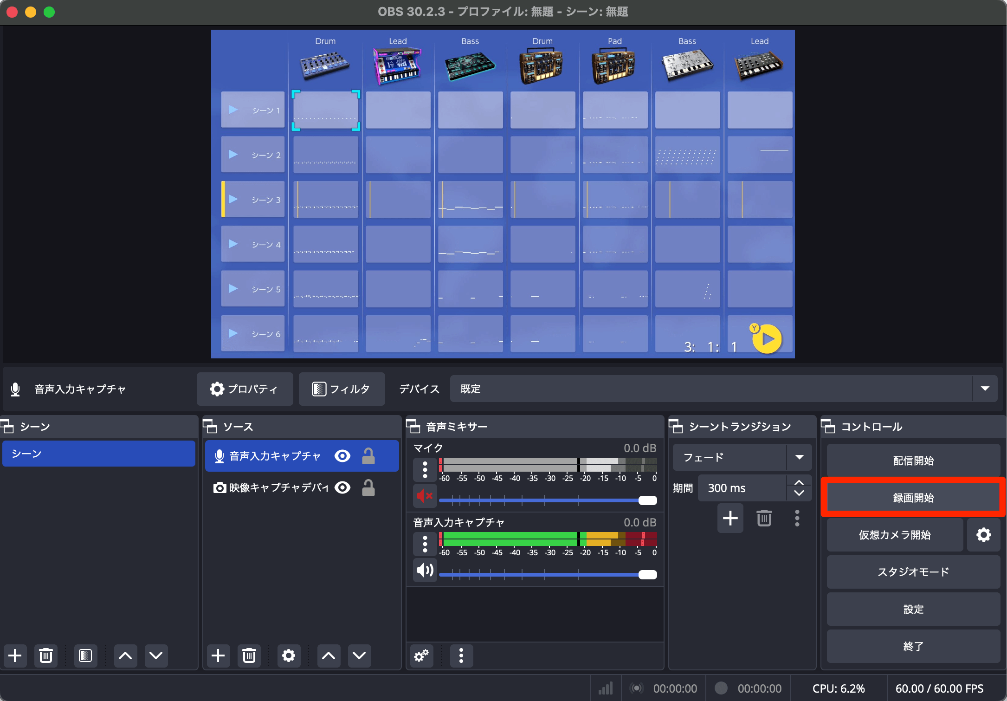Image resolution: width=1007 pixels, height=701 pixels.
Task: Click the CPU: 6.2% status text
Action: (839, 688)
